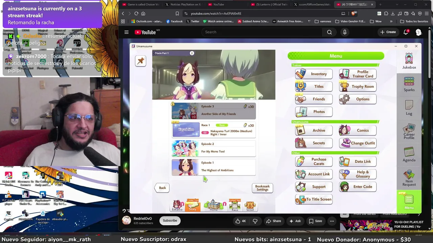This screenshot has width=433, height=243.
Task: Open Help & Glossary
Action: click(358, 174)
